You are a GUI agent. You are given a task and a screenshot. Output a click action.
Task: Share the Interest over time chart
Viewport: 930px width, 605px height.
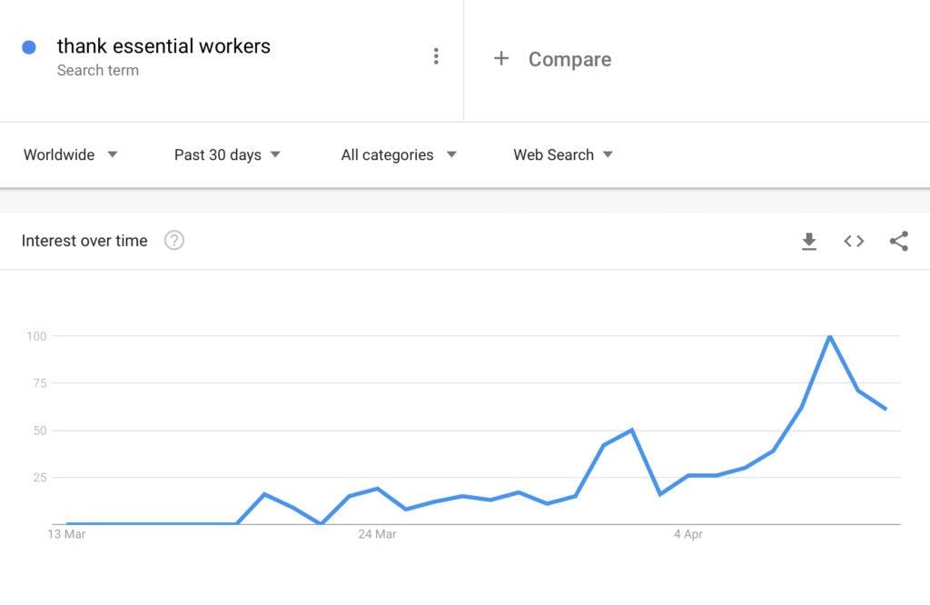(x=899, y=241)
